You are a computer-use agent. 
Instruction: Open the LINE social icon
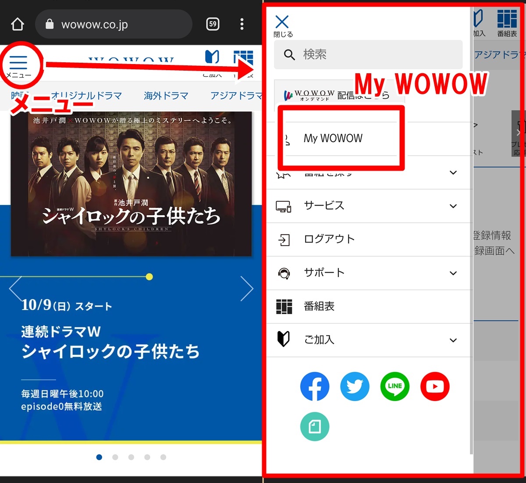(395, 386)
